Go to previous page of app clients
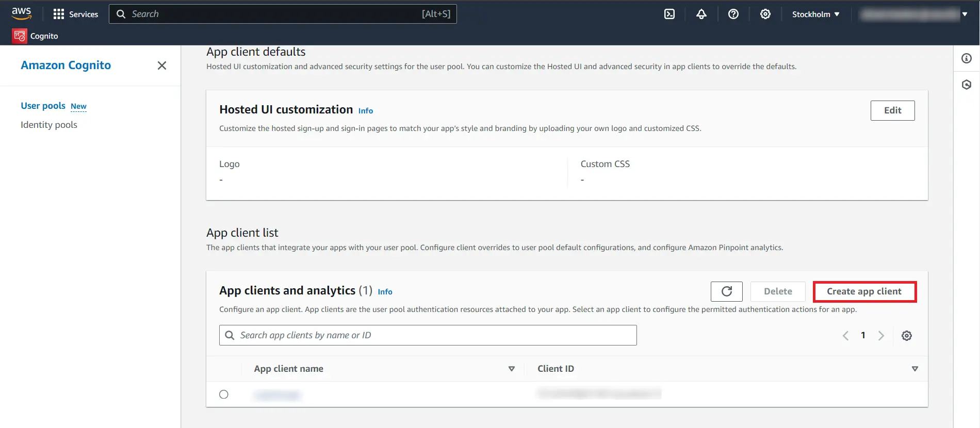The image size is (980, 428). tap(845, 336)
